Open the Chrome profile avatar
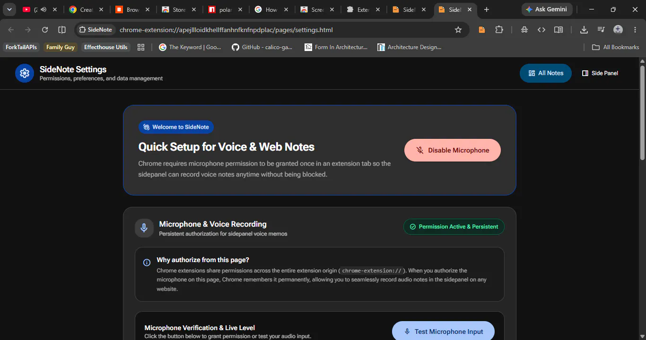 (x=618, y=30)
